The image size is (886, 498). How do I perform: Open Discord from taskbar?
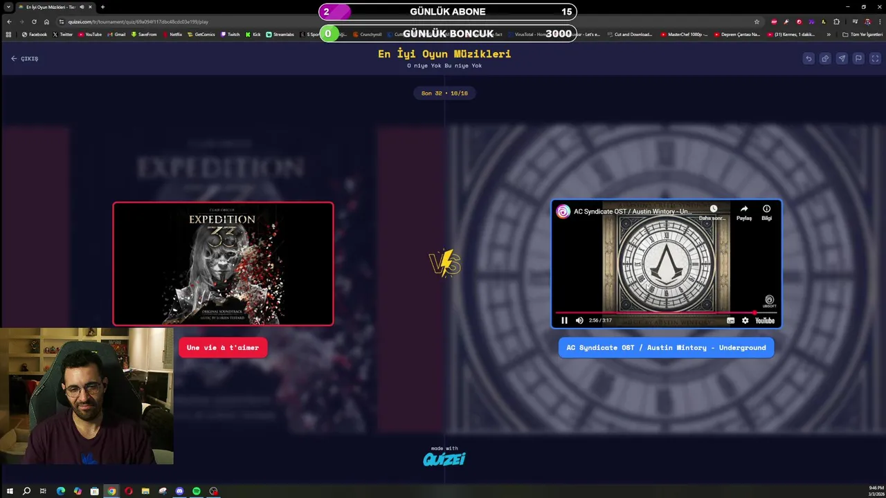[180, 491]
